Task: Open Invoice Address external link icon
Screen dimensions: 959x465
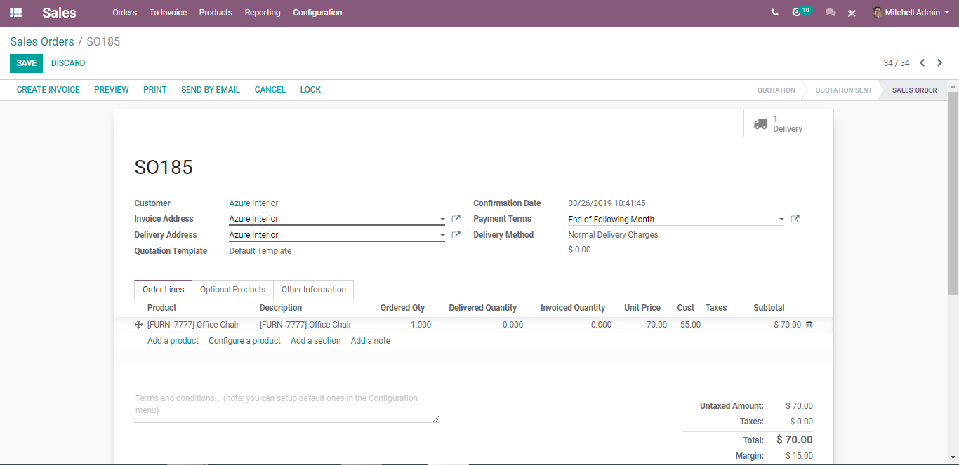Action: pos(456,219)
